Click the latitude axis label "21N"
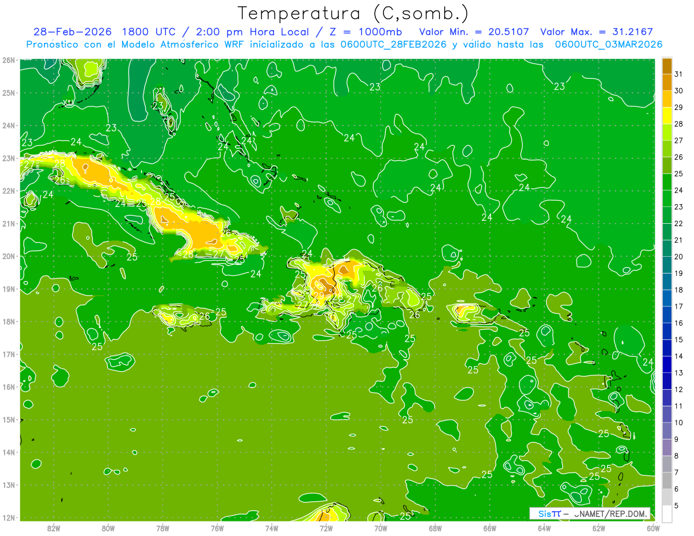The height and width of the screenshot is (536, 694). point(9,224)
